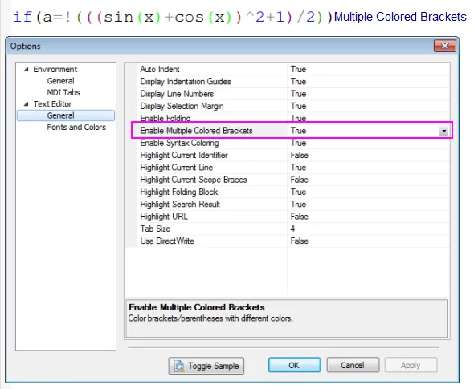Select Highlight Current Scope Braces row
Image resolution: width=474 pixels, height=389 pixels.
pyautogui.click(x=287, y=180)
